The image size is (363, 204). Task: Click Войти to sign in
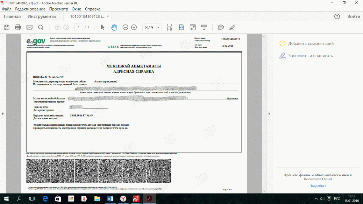coord(353,17)
